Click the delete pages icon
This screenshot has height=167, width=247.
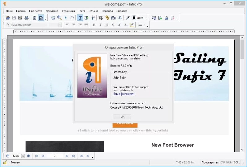pyautogui.click(x=173, y=18)
